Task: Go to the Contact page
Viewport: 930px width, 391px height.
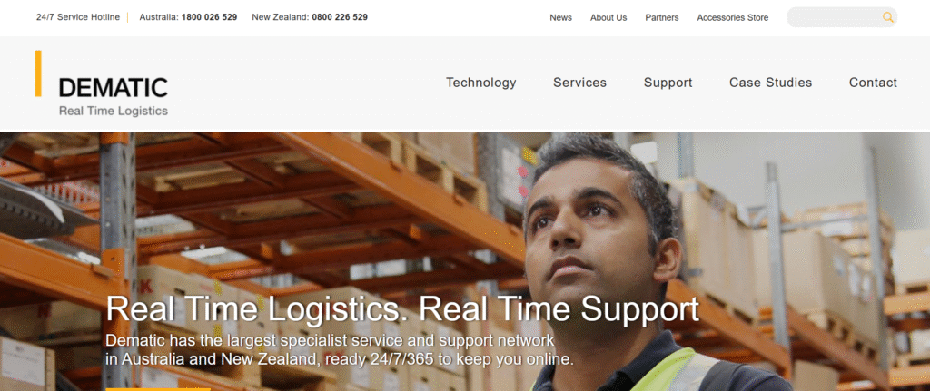Action: click(x=873, y=83)
